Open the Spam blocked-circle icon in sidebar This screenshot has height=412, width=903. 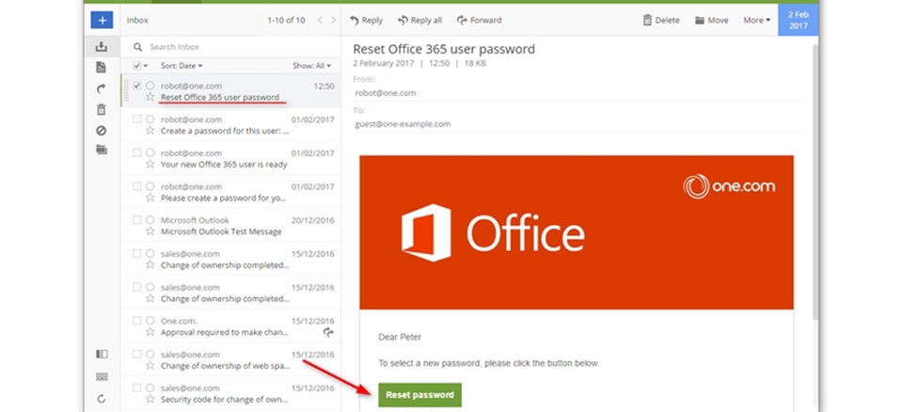(102, 131)
